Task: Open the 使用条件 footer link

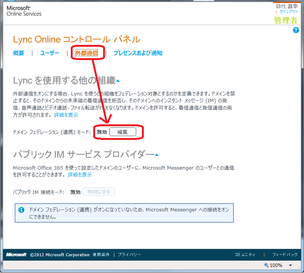Action: coord(101,255)
